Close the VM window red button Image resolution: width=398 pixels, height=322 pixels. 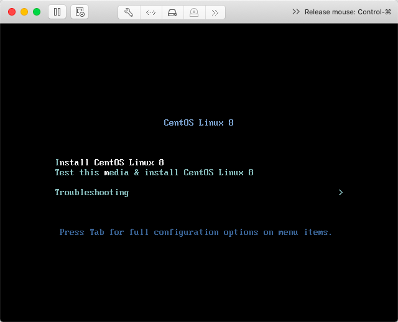[x=12, y=12]
